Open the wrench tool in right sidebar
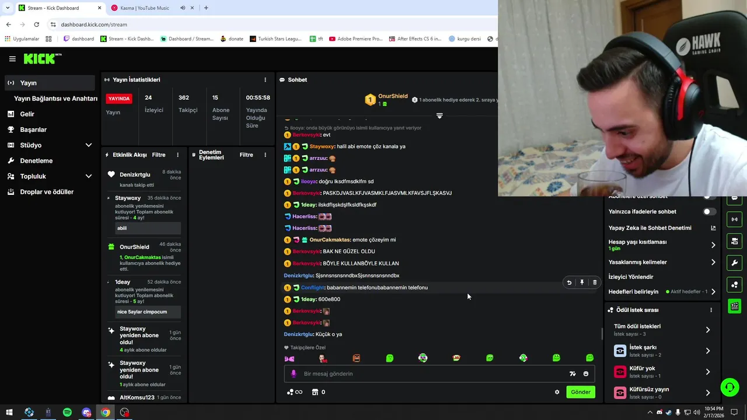747x420 pixels. pyautogui.click(x=734, y=262)
